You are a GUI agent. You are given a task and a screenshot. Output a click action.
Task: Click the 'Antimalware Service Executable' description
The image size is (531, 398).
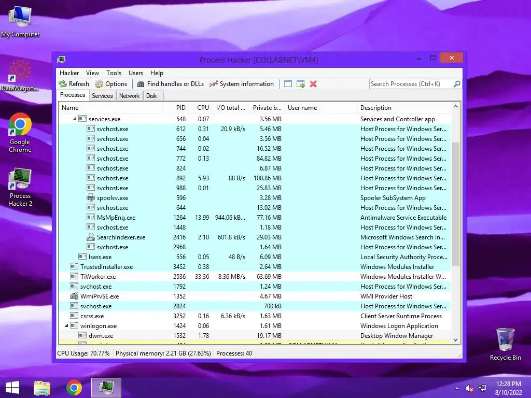pos(403,217)
